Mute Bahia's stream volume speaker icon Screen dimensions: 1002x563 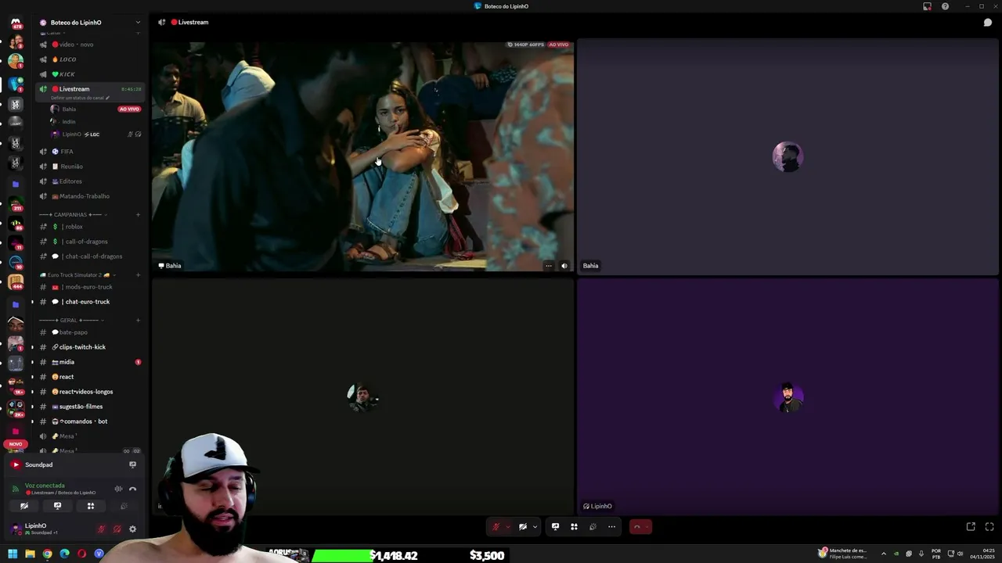click(564, 266)
